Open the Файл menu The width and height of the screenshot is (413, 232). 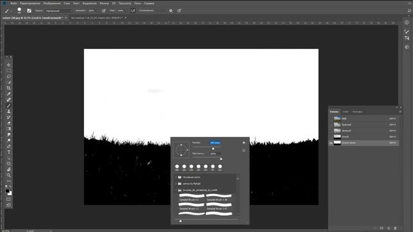pyautogui.click(x=14, y=3)
